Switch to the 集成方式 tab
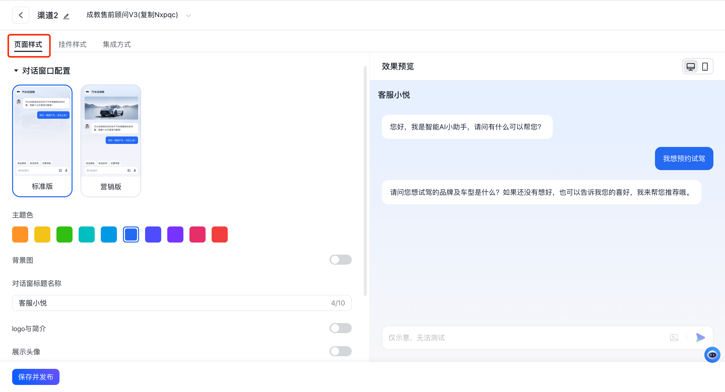The height and width of the screenshot is (392, 725). (117, 44)
